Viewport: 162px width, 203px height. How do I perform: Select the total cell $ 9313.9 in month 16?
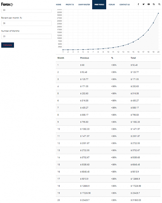coord(135,172)
